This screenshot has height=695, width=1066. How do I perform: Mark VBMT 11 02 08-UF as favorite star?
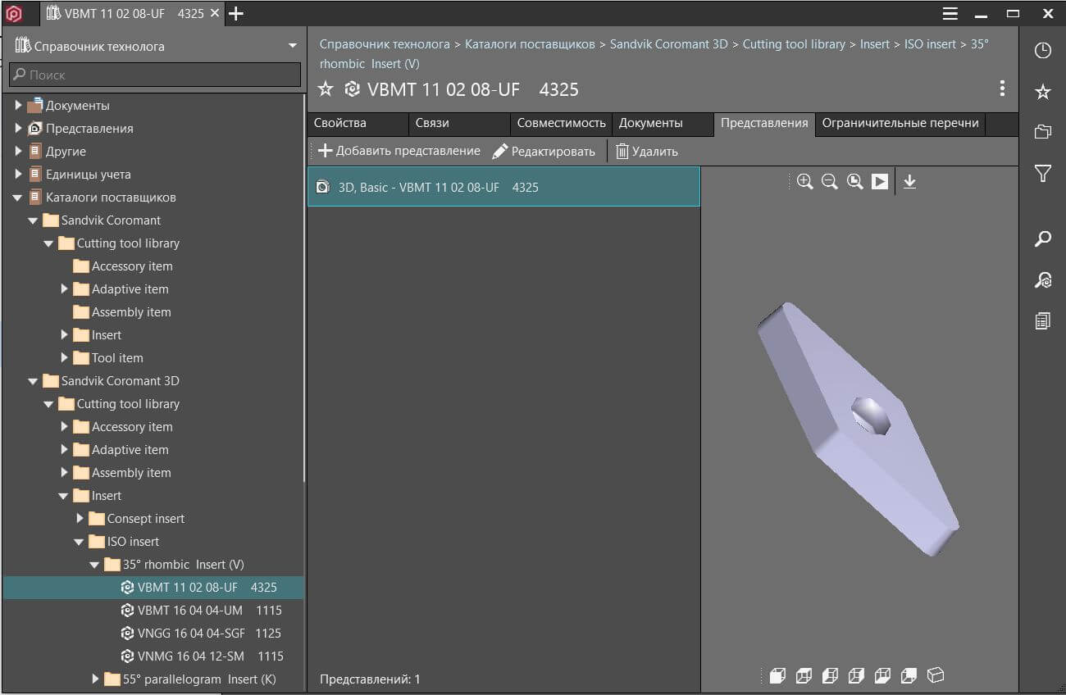[x=326, y=89]
